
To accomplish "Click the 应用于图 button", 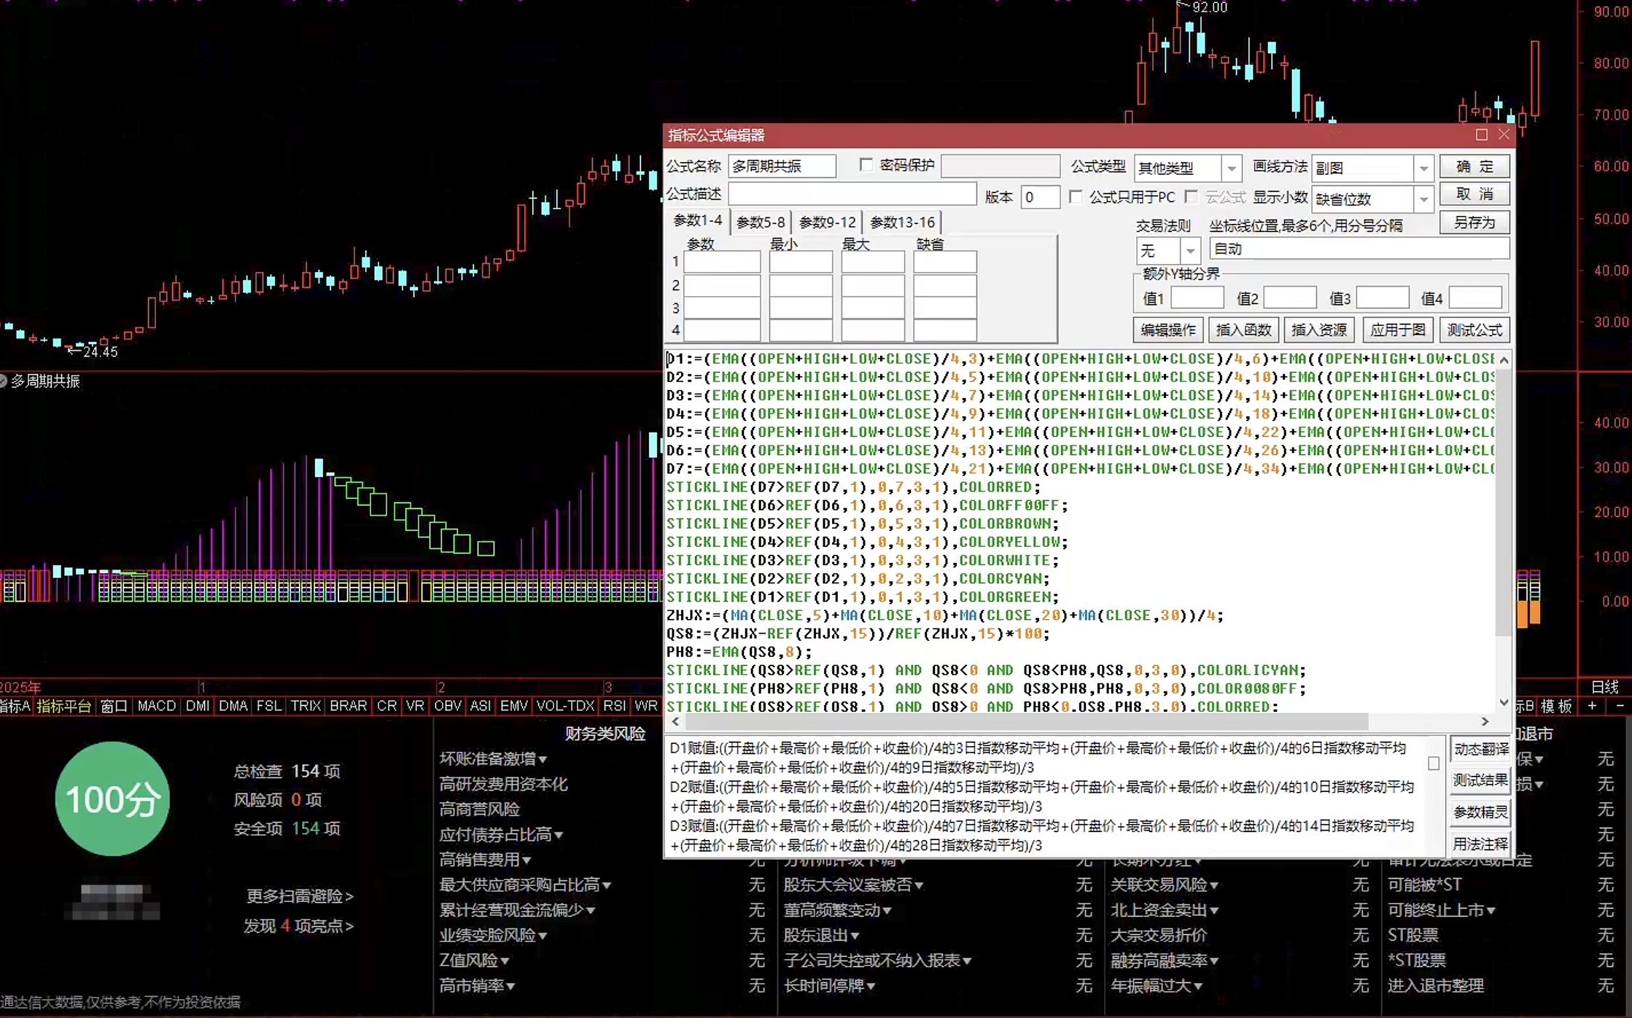I will [1397, 330].
